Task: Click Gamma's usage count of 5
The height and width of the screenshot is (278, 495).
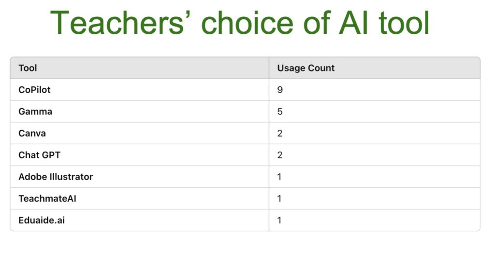Action: coord(280,111)
